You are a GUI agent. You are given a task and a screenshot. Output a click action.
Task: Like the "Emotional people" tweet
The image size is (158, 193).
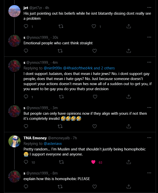click(94, 51)
